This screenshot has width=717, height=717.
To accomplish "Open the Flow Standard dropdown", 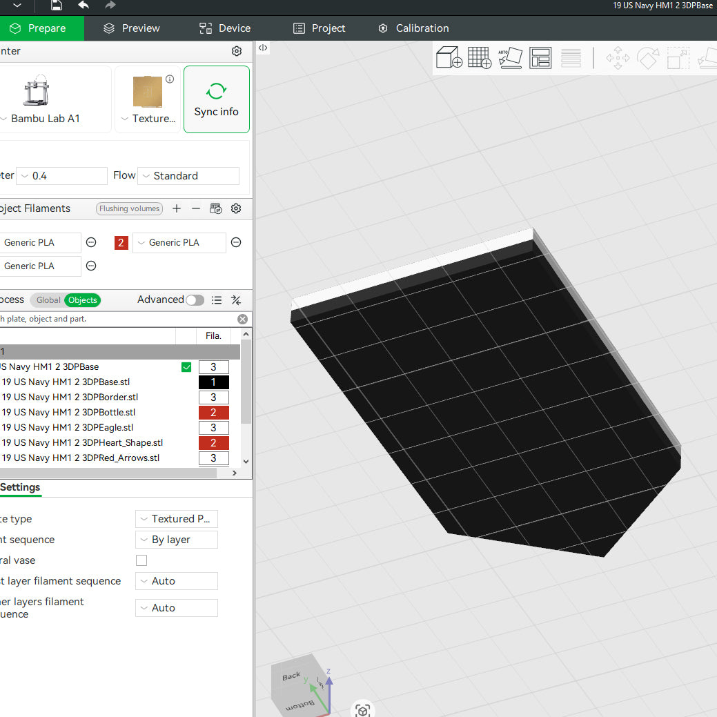I will pyautogui.click(x=188, y=176).
